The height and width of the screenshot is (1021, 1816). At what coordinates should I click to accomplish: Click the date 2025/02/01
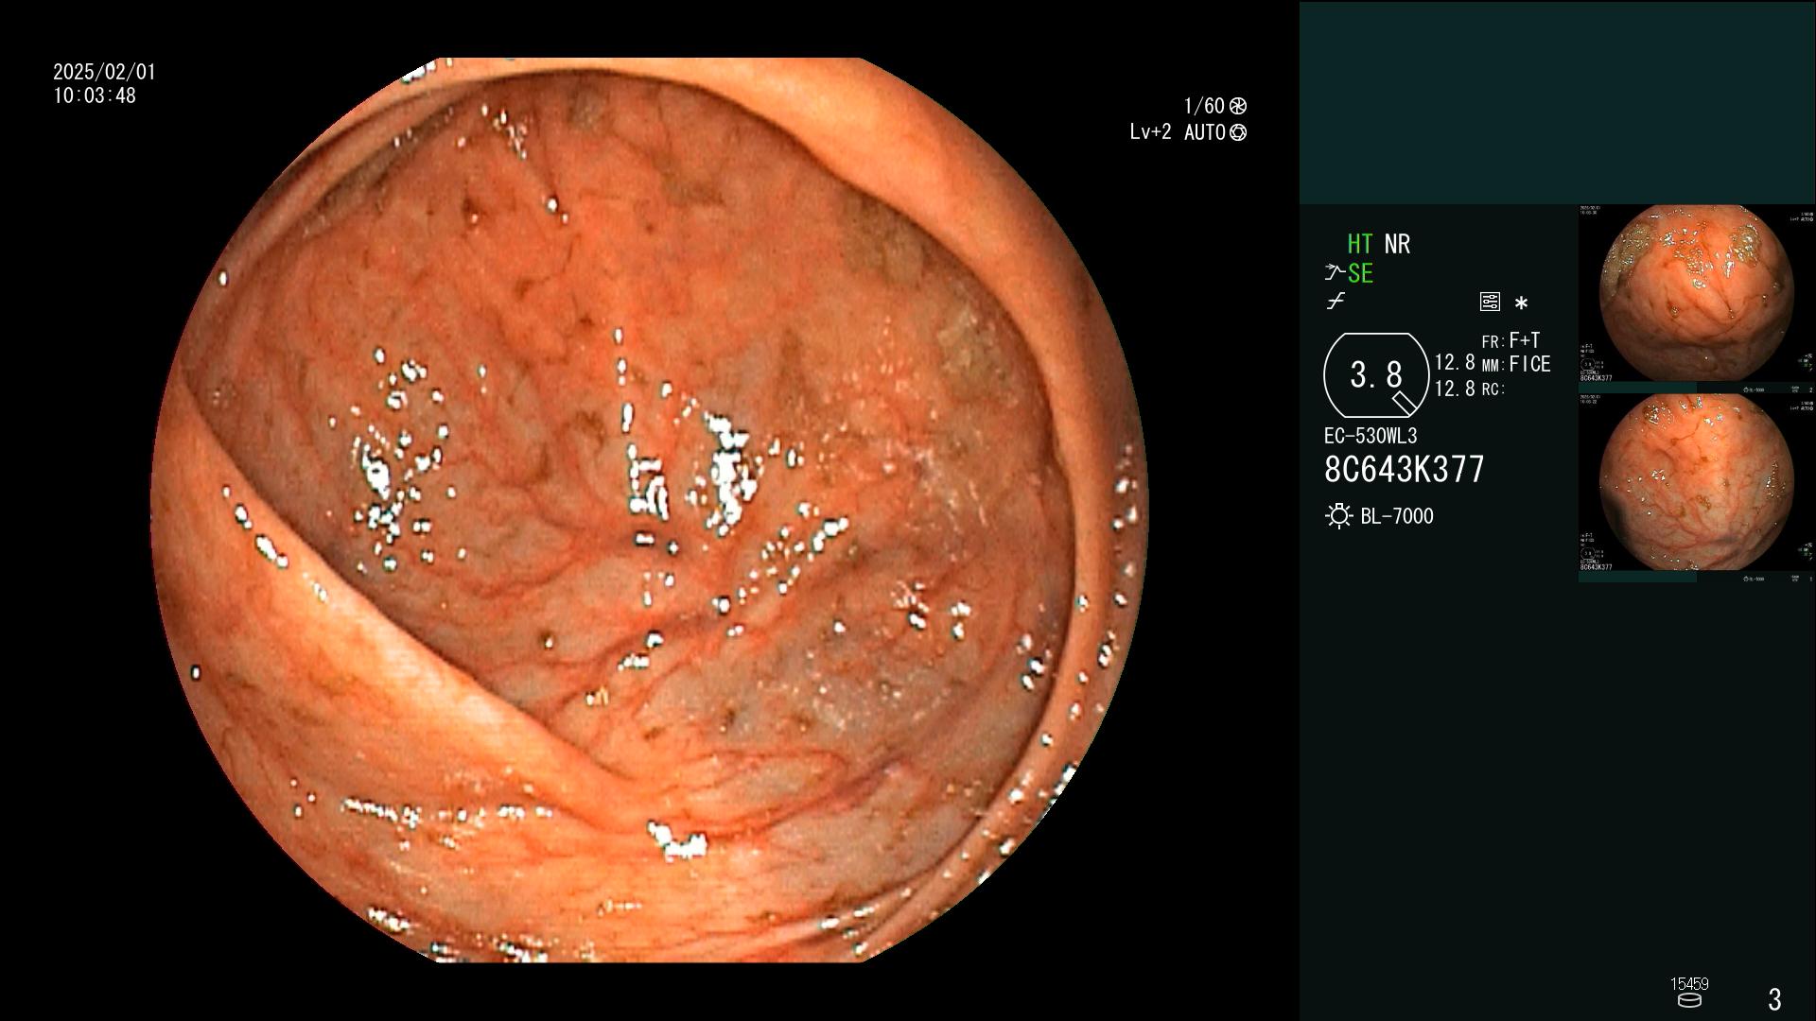tap(104, 72)
